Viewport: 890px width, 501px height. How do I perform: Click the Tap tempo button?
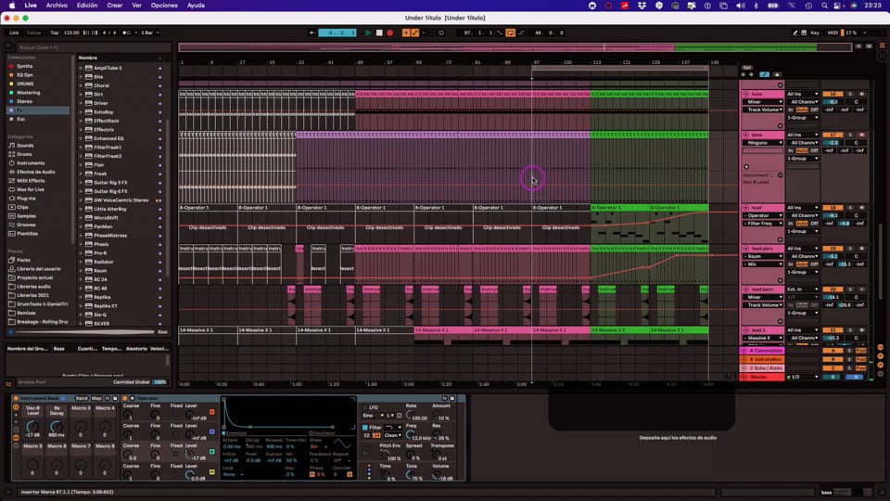[55, 33]
